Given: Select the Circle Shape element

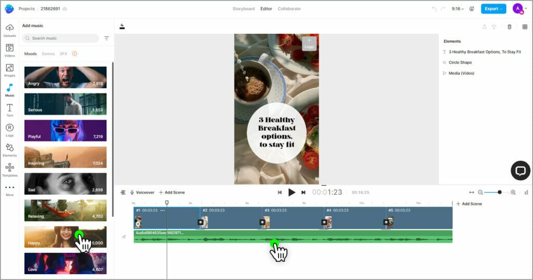Looking at the screenshot, I should click(457, 62).
